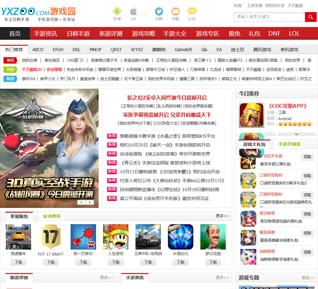Open headline 影之刃2安卓入局终测今日震撼开启
Screen dimensions: 318x289
tap(167, 98)
